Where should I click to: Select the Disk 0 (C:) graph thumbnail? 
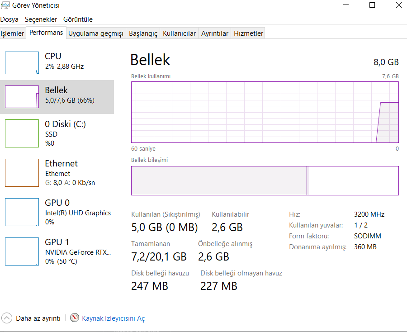(22, 133)
